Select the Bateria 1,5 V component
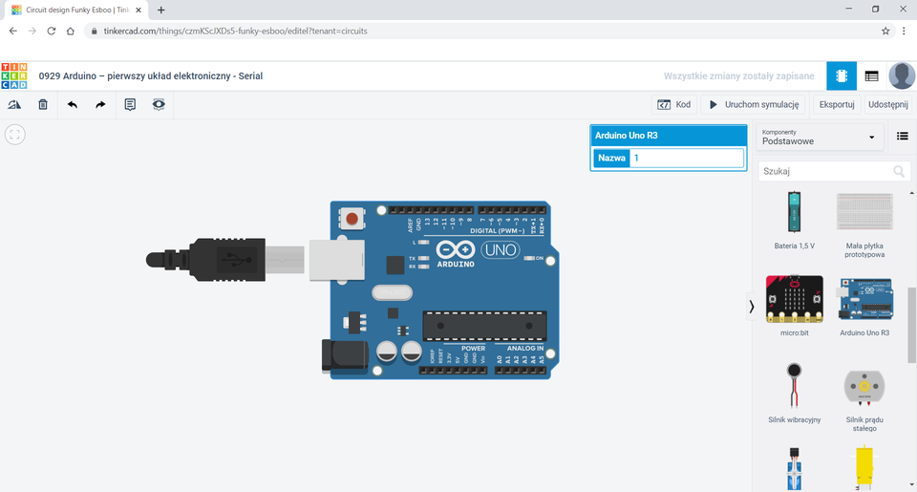917x492 pixels. 794,220
